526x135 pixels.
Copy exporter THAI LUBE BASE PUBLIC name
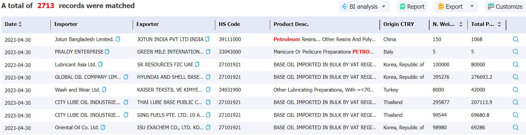(x=208, y=102)
